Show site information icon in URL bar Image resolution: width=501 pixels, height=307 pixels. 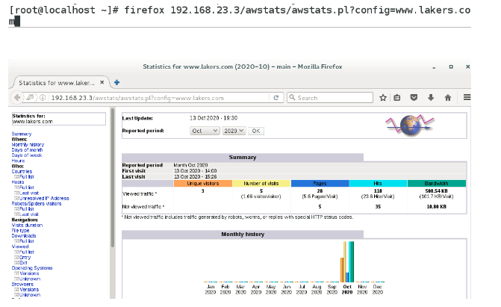43,98
